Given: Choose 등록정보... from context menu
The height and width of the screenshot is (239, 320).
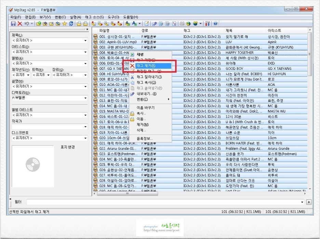Looking at the screenshot, I should click(x=150, y=138).
